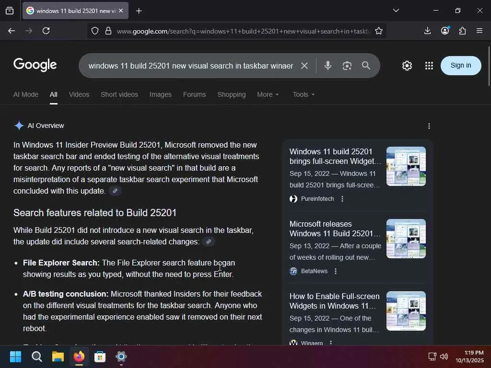This screenshot has height=368, width=491.
Task: View site security padlock info
Action: tap(108, 31)
